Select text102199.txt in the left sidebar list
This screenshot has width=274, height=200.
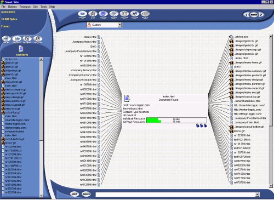(13, 151)
